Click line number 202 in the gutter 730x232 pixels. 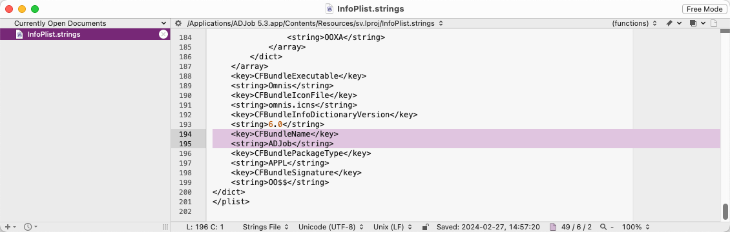point(185,212)
